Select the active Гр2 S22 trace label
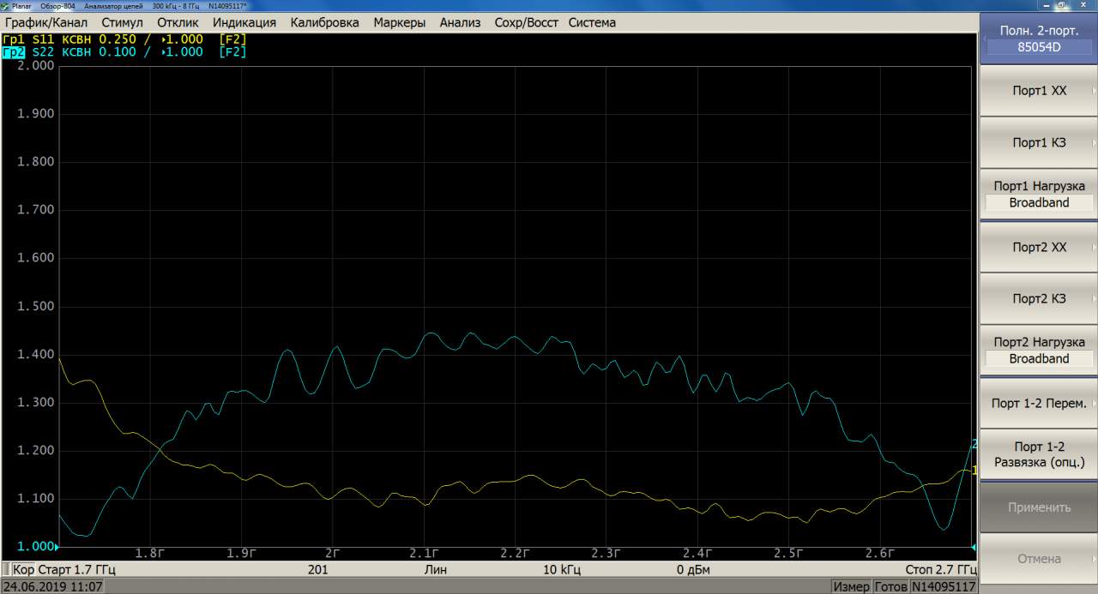 (28, 52)
